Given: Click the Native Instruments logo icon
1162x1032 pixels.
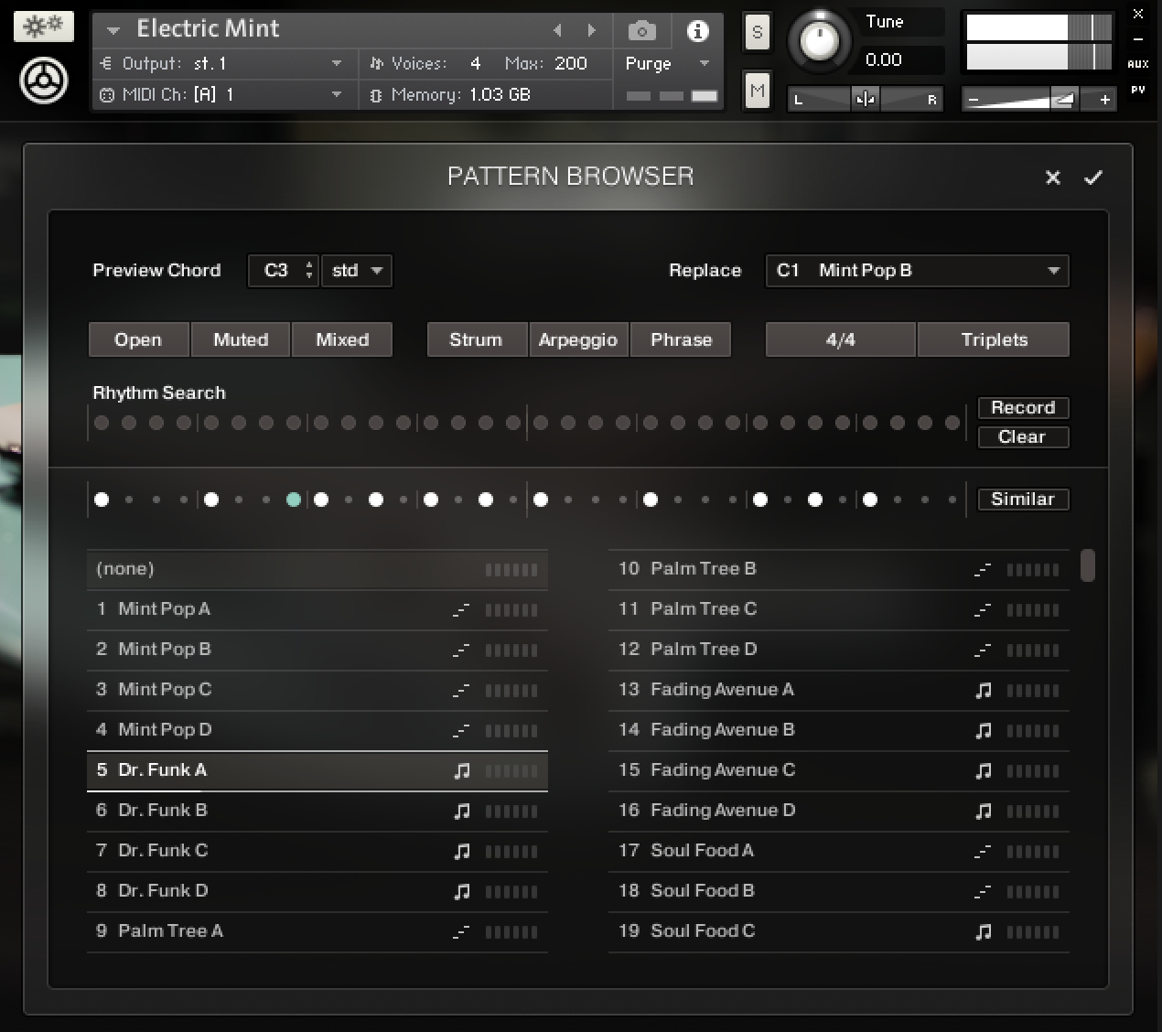Looking at the screenshot, I should (43, 81).
